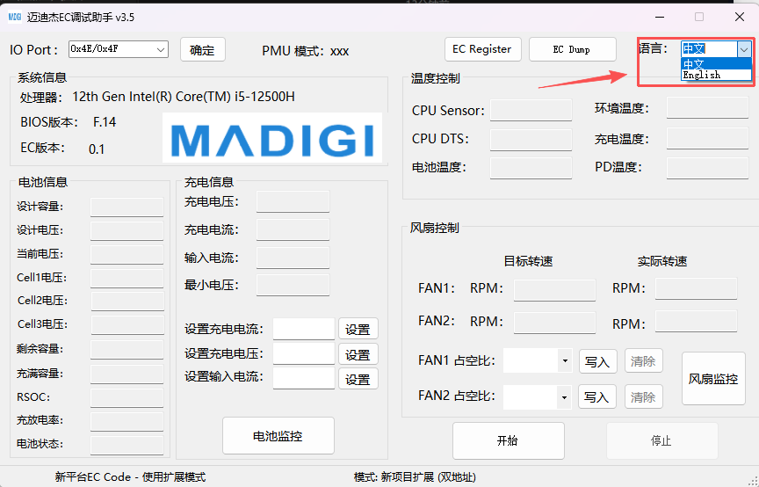Click the CPU DTS temperature field
The height and width of the screenshot is (487, 759).
[x=531, y=140]
